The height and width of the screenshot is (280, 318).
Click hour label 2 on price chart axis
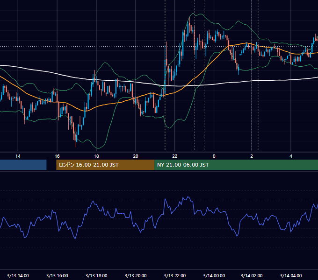(x=252, y=156)
